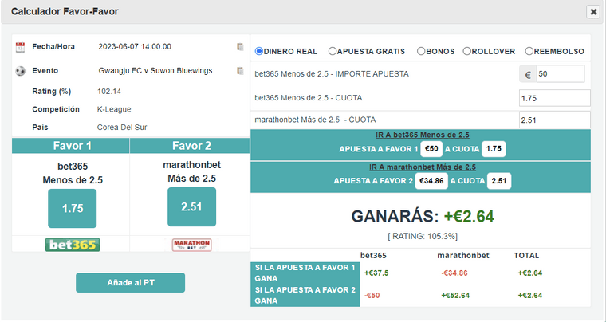Click the Favor 1 column header

[71, 146]
